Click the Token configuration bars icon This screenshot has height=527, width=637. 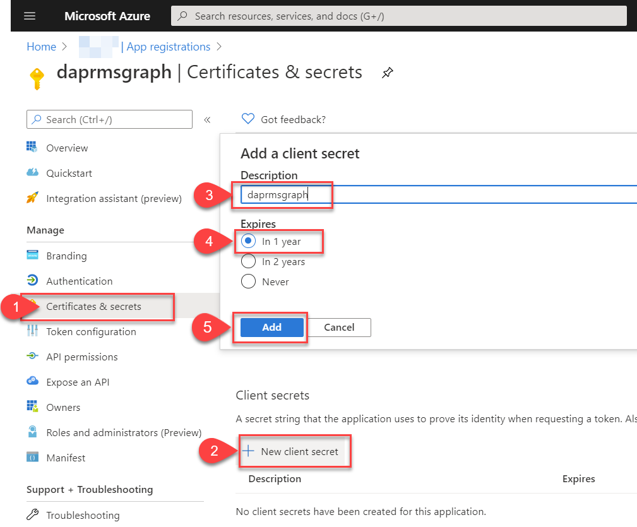tap(32, 331)
